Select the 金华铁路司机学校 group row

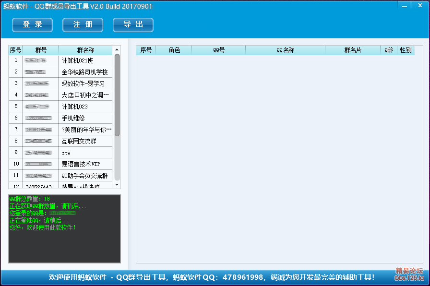(x=60, y=72)
